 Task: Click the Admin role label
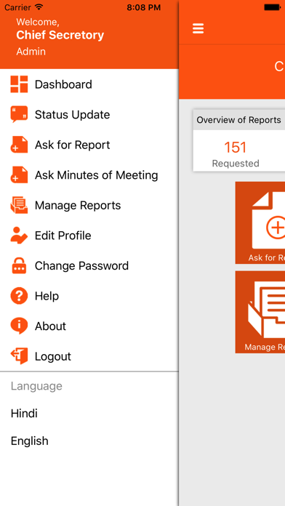pos(31,52)
